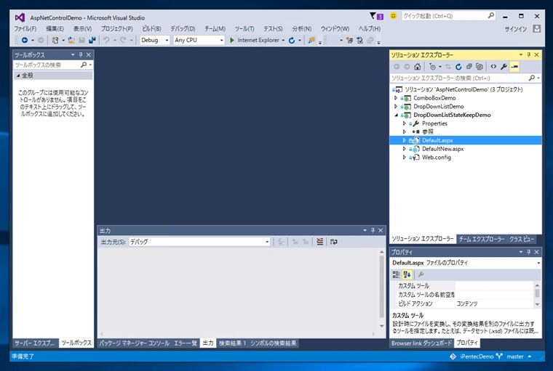Pin the Toolbox panel with auto-hide pin
This screenshot has height=371, width=553.
[x=81, y=55]
